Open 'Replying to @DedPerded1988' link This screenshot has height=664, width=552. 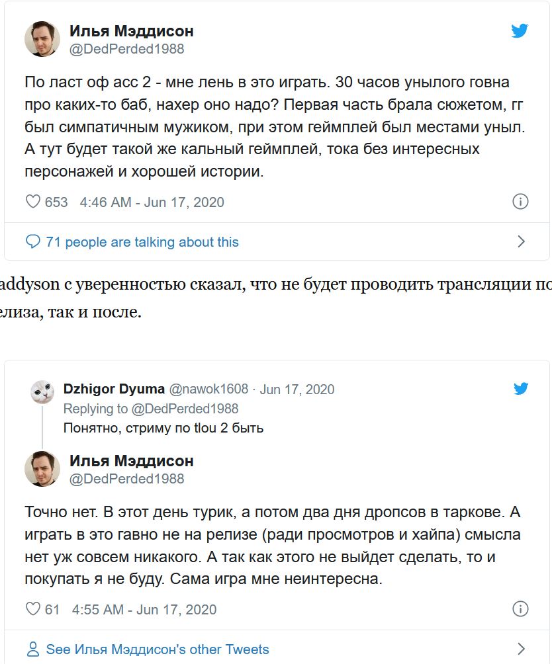pos(151,409)
